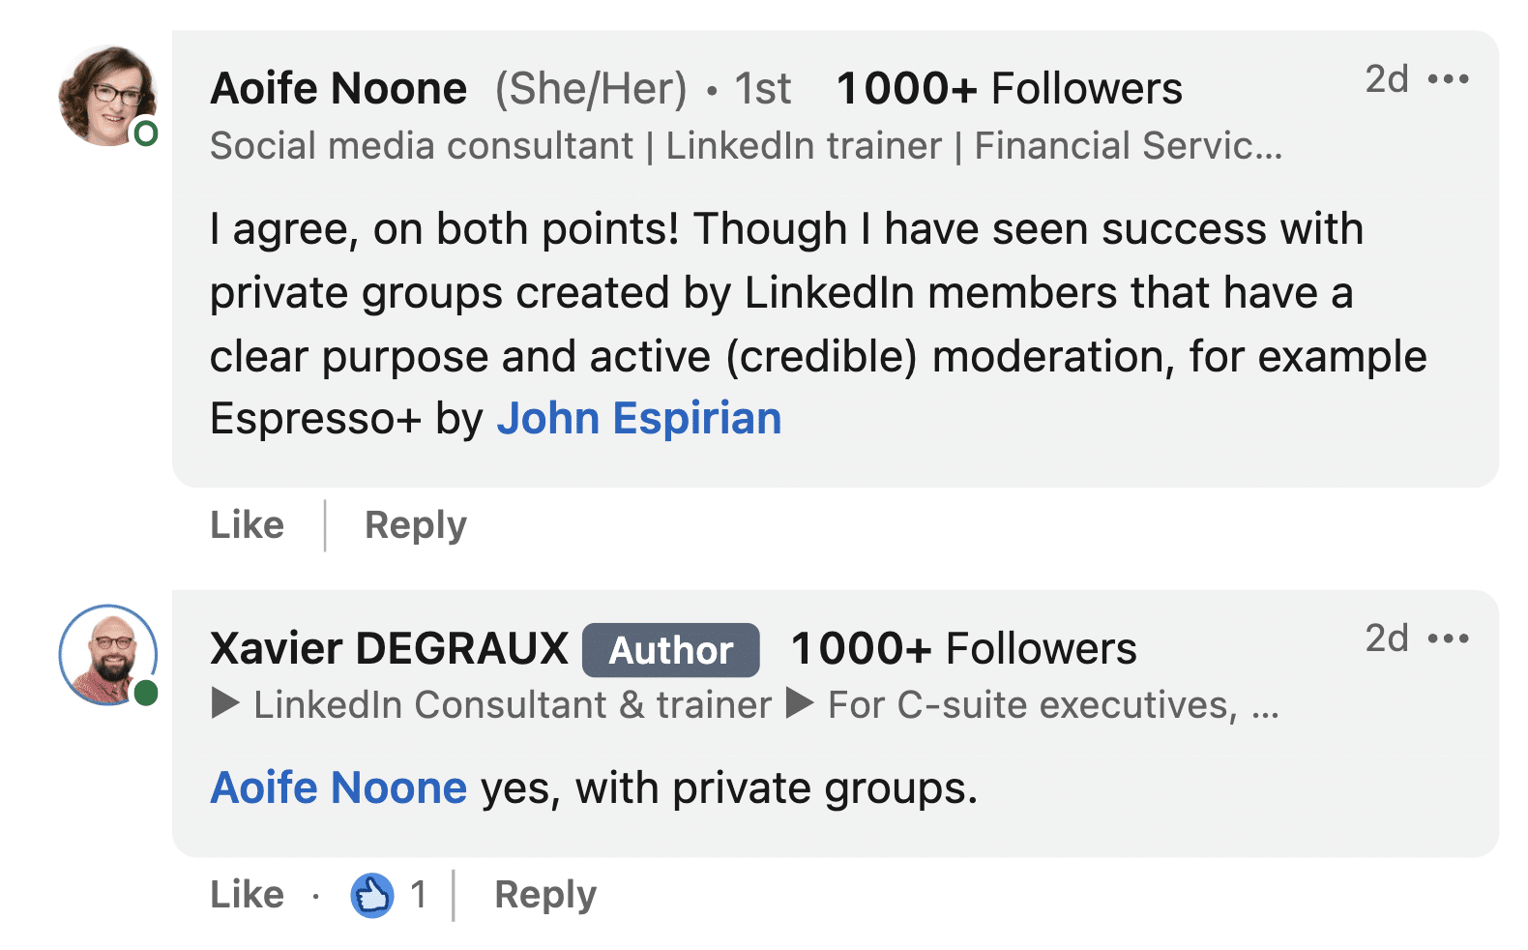The image size is (1528, 950).
Task: Open John Espirian mention link
Action: (639, 419)
